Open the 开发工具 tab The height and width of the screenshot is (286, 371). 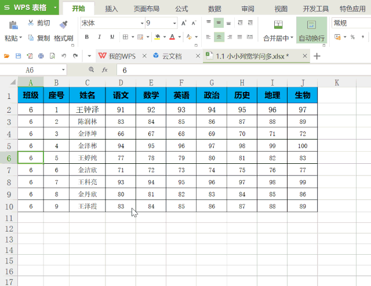click(315, 9)
